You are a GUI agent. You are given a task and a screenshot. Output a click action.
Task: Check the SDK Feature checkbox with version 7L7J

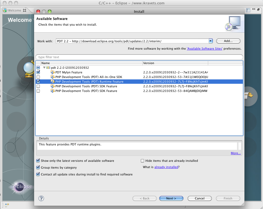pyautogui.click(x=38, y=86)
